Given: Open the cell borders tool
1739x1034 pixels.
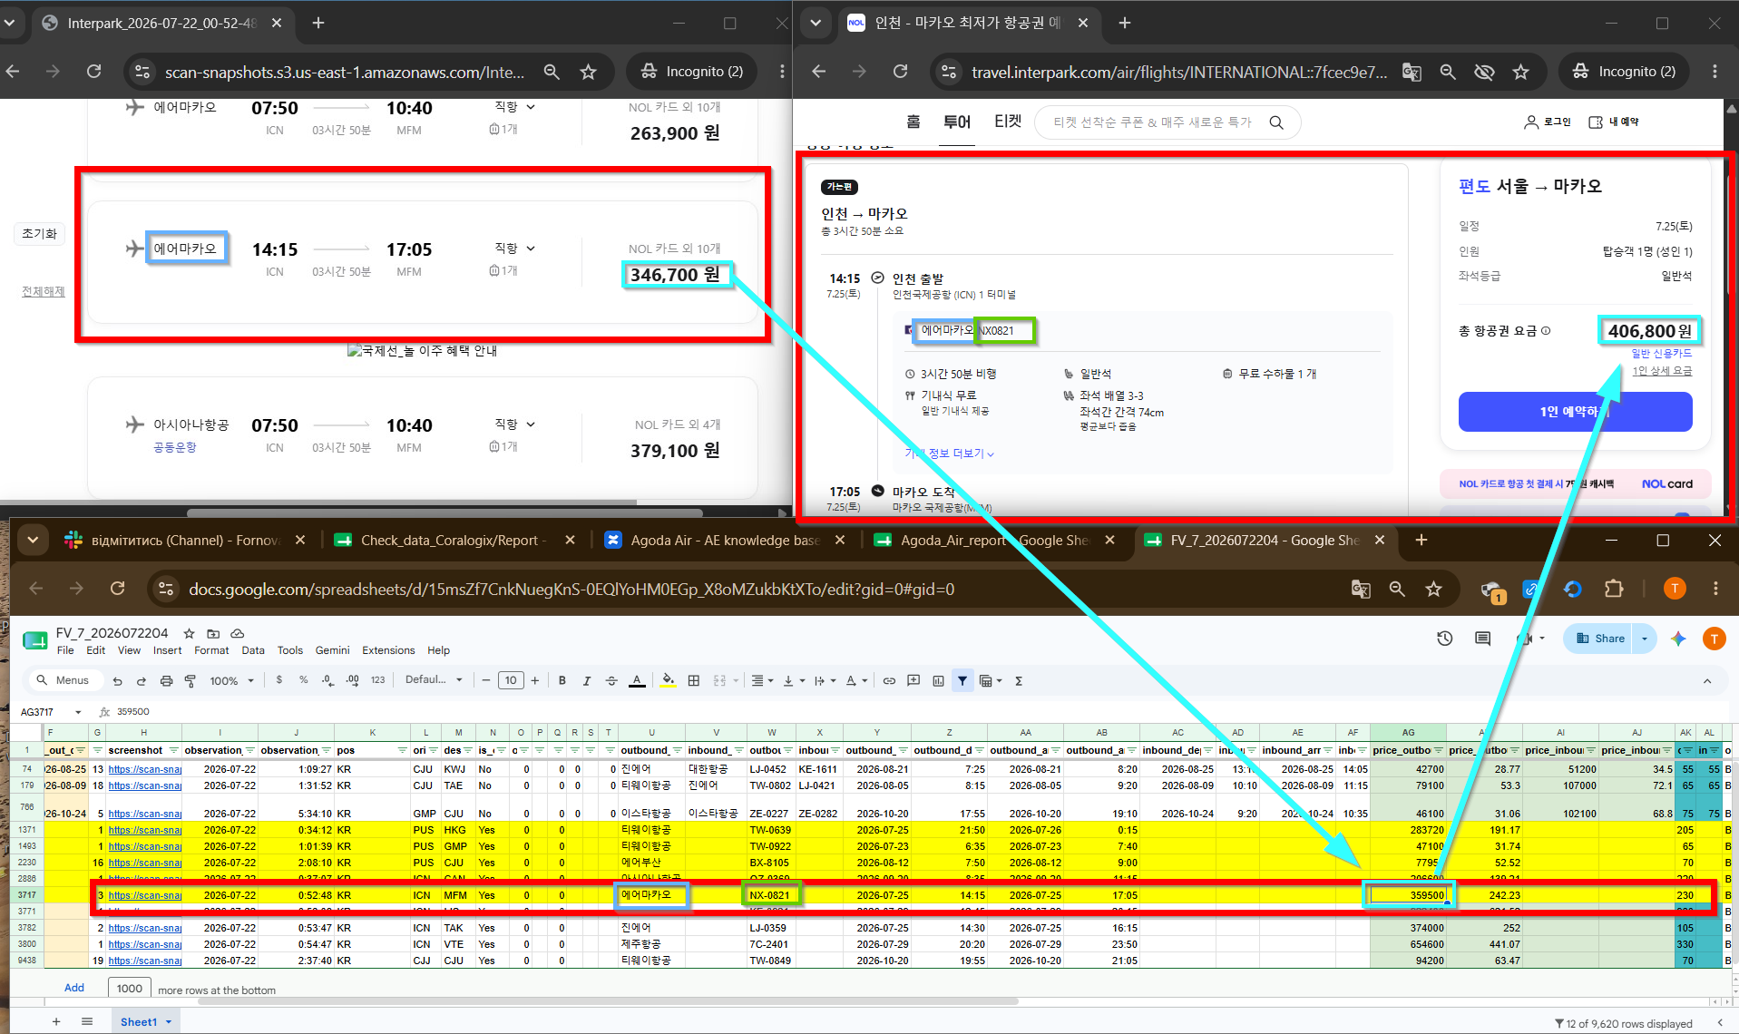Looking at the screenshot, I should tap(694, 680).
